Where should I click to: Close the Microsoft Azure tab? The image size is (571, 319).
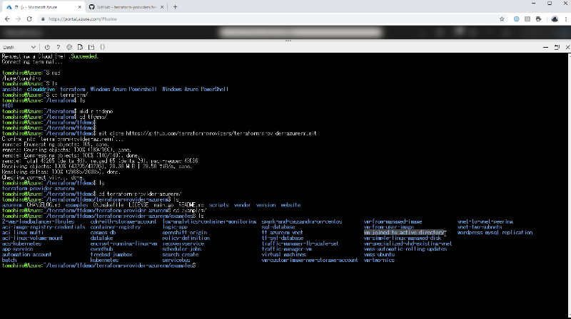click(80, 7)
